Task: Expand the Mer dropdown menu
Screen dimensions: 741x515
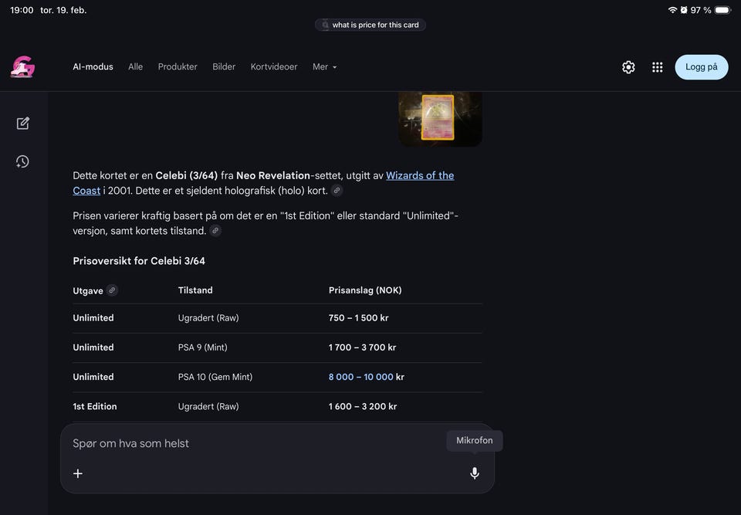Action: coord(324,66)
